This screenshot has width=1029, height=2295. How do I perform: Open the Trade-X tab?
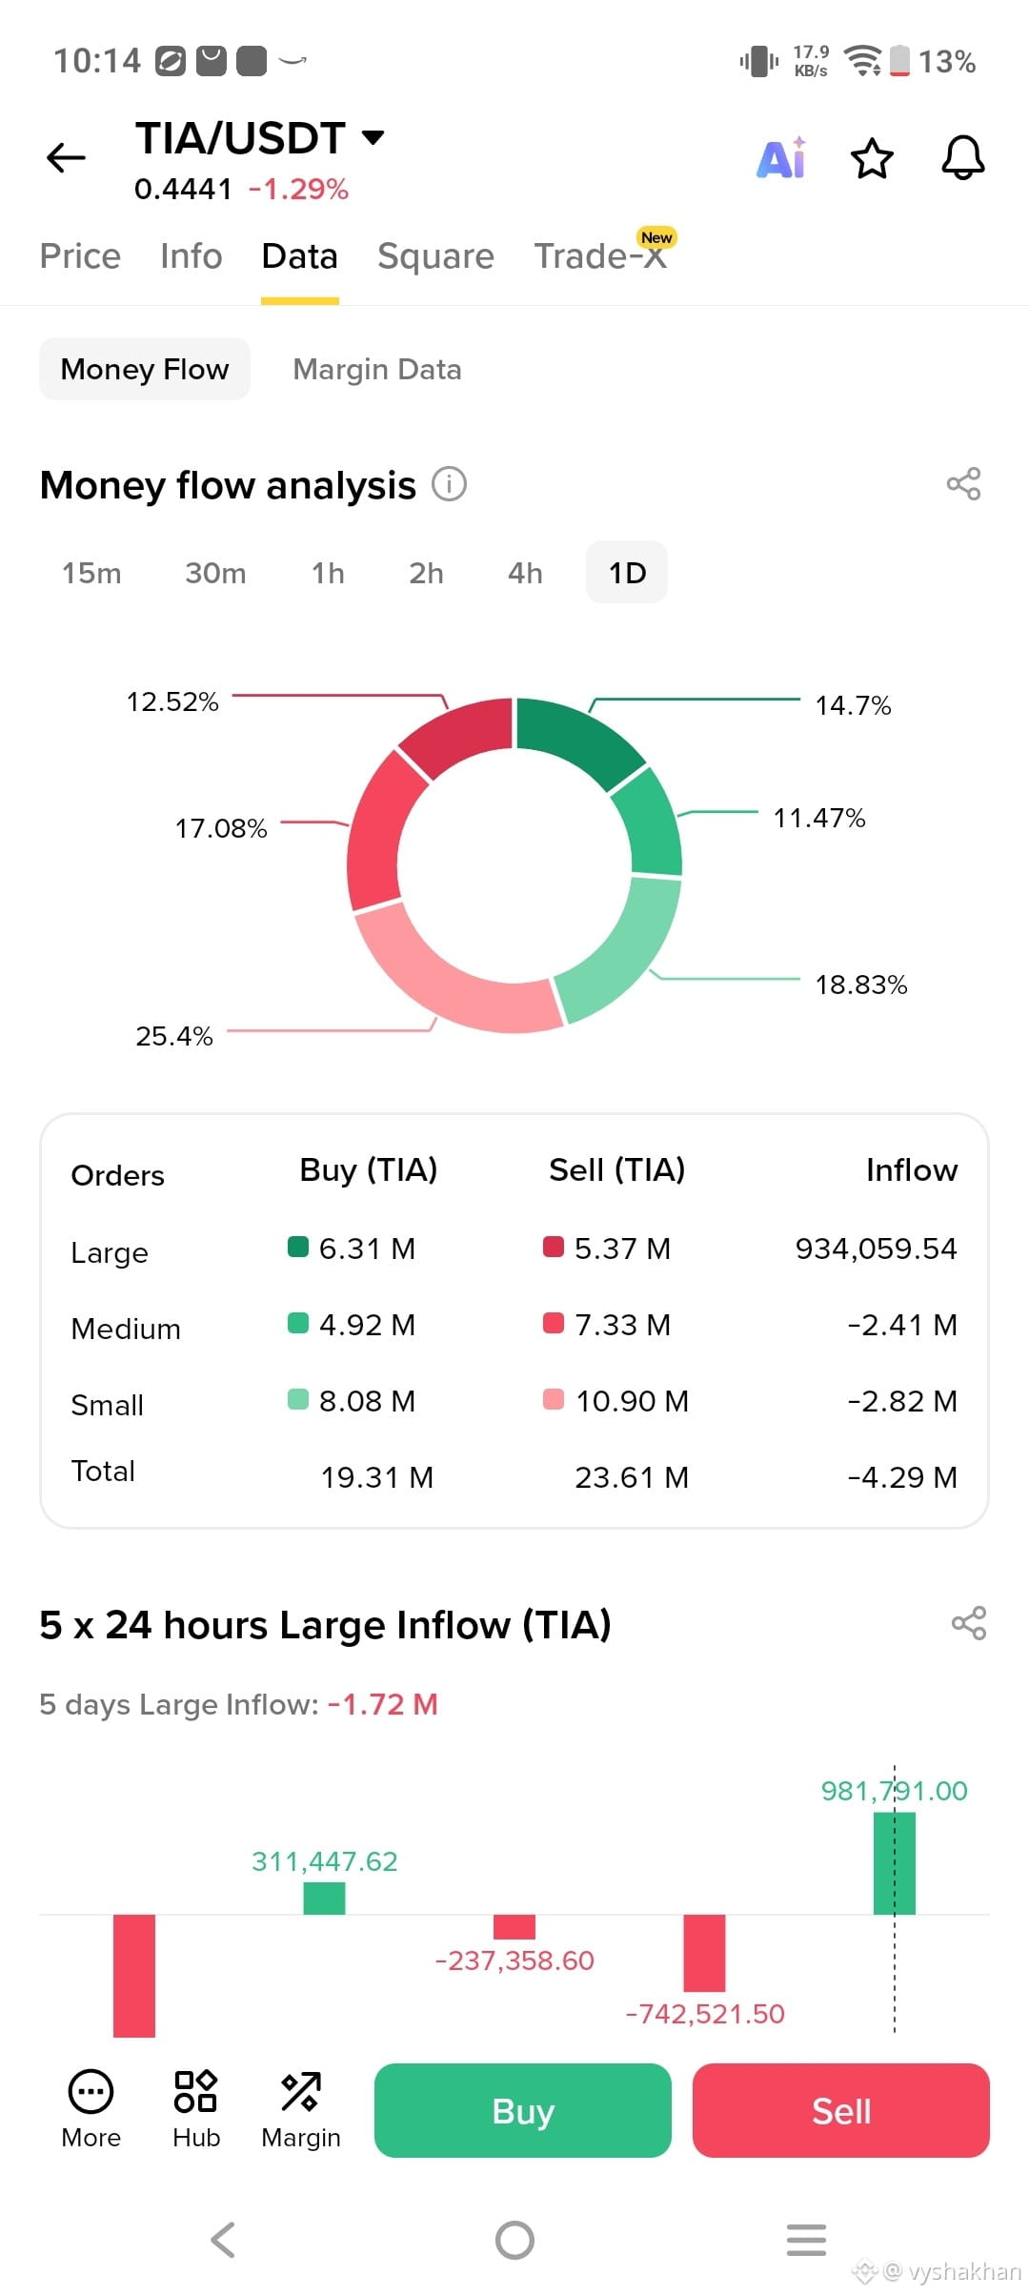coord(601,256)
